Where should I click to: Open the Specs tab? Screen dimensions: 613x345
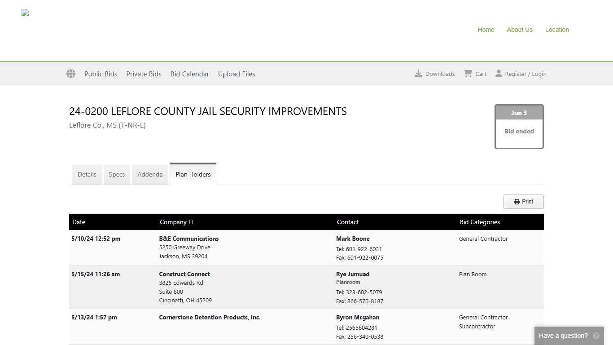coord(117,174)
